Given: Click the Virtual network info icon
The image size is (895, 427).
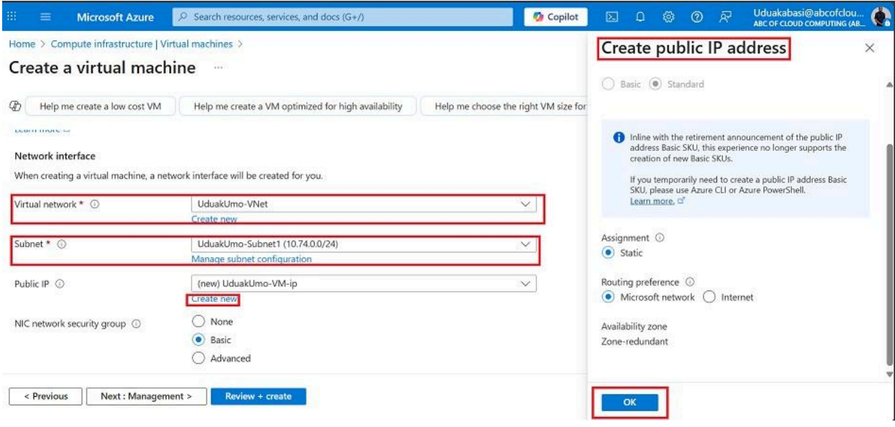Looking at the screenshot, I should pyautogui.click(x=94, y=204).
